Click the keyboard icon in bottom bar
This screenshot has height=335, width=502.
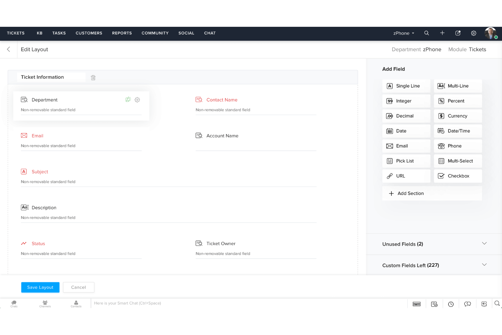(x=417, y=304)
